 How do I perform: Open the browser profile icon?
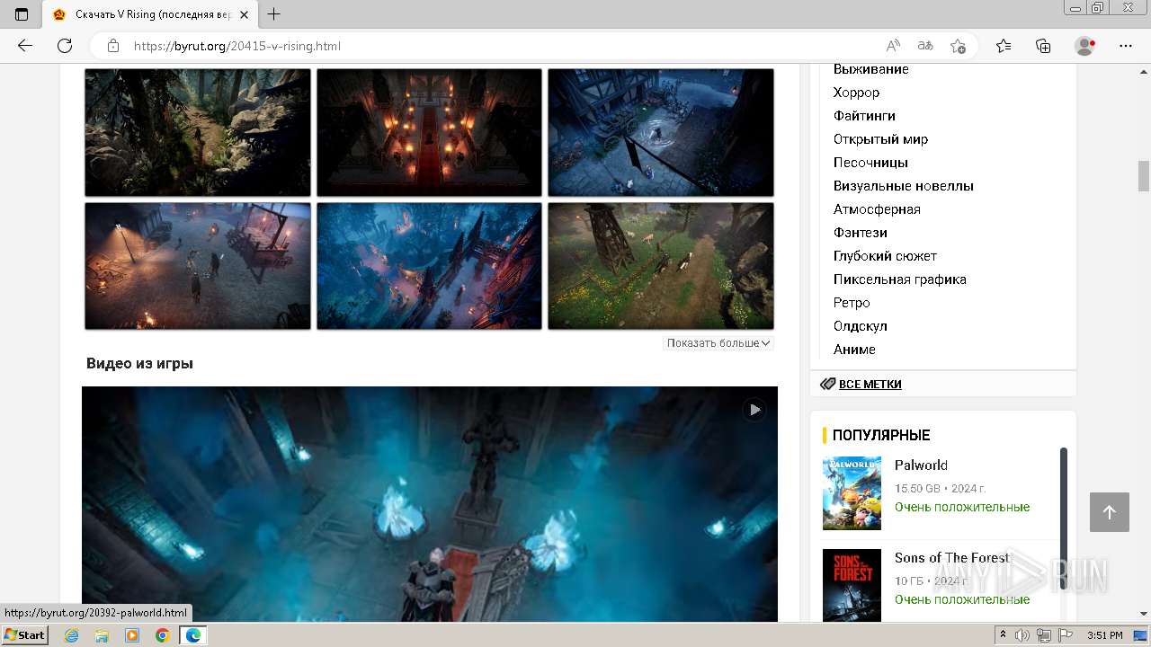pos(1085,46)
